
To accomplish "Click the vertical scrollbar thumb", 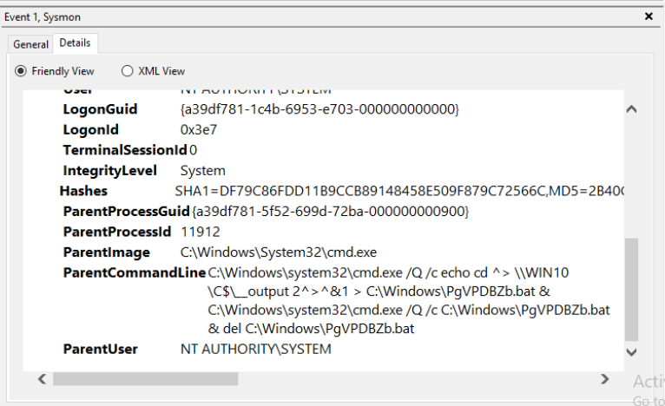I will tap(631, 291).
